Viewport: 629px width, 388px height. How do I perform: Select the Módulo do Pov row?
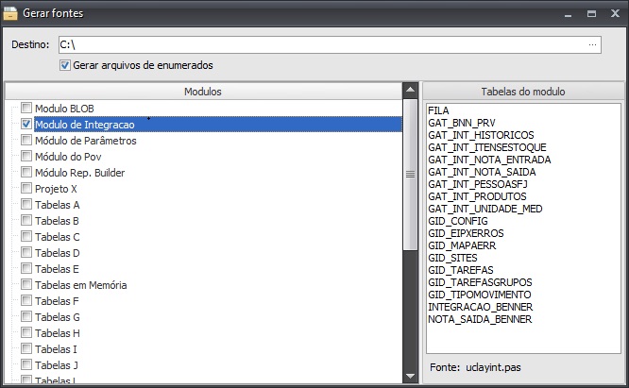[x=66, y=157]
